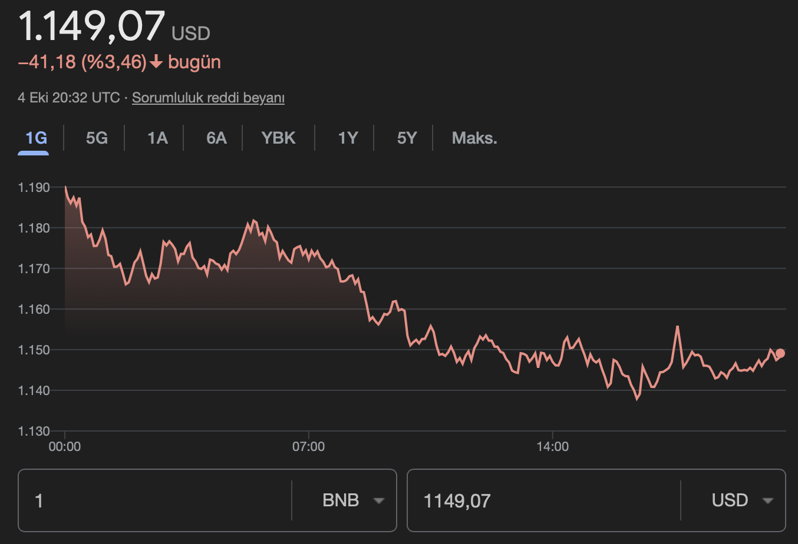
Task: Expand the BNB currency dropdown
Action: 352,500
